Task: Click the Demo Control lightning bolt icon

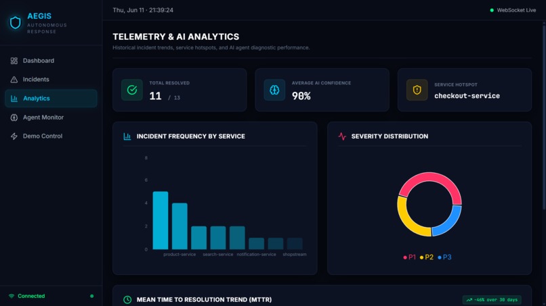Action: pos(14,136)
